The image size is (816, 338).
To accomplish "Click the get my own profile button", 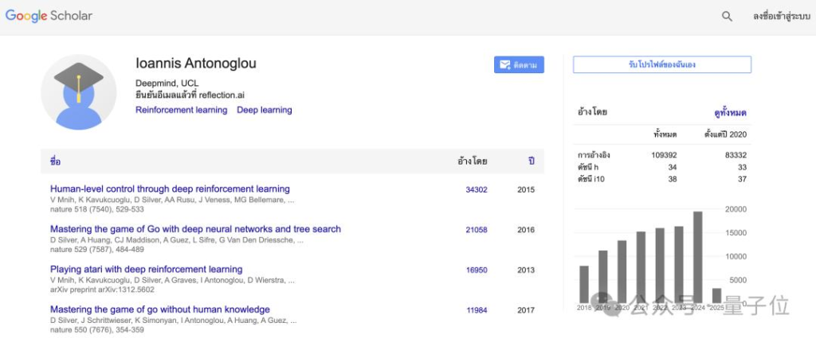I will tap(661, 64).
